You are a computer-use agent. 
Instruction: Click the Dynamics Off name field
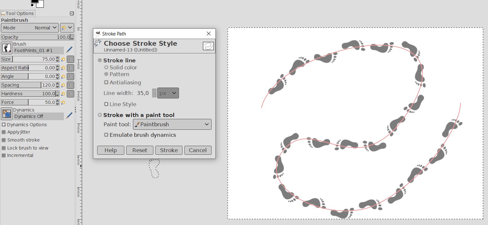tap(38, 116)
